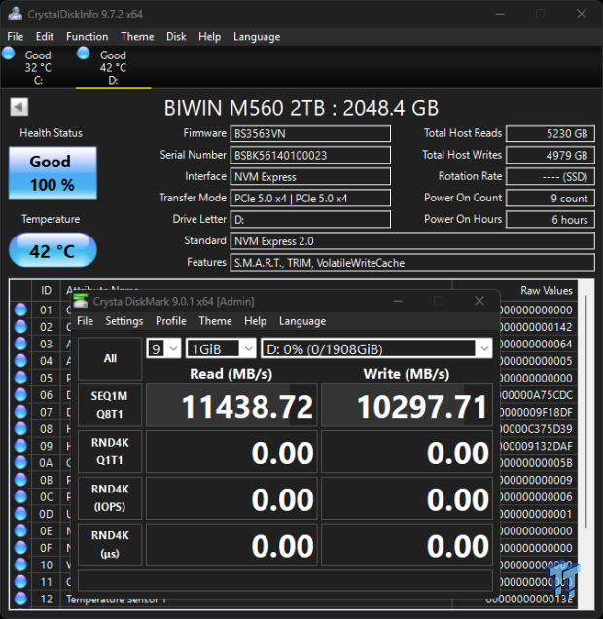The height and width of the screenshot is (619, 603).
Task: Open Help menu in CrystalDiskInfo
Action: [x=209, y=37]
